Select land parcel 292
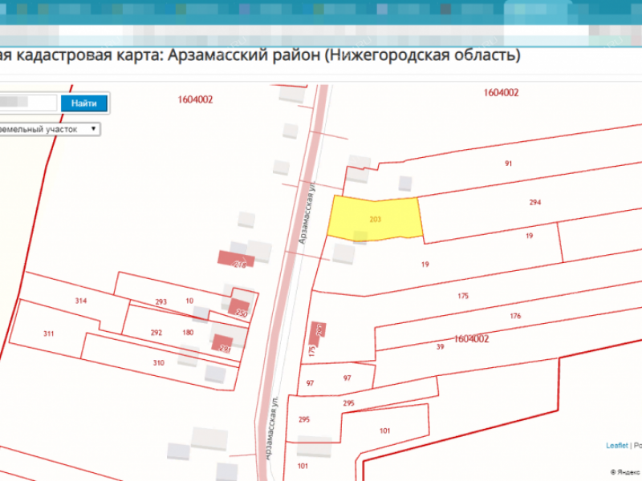This screenshot has width=642, height=481. pos(156,332)
